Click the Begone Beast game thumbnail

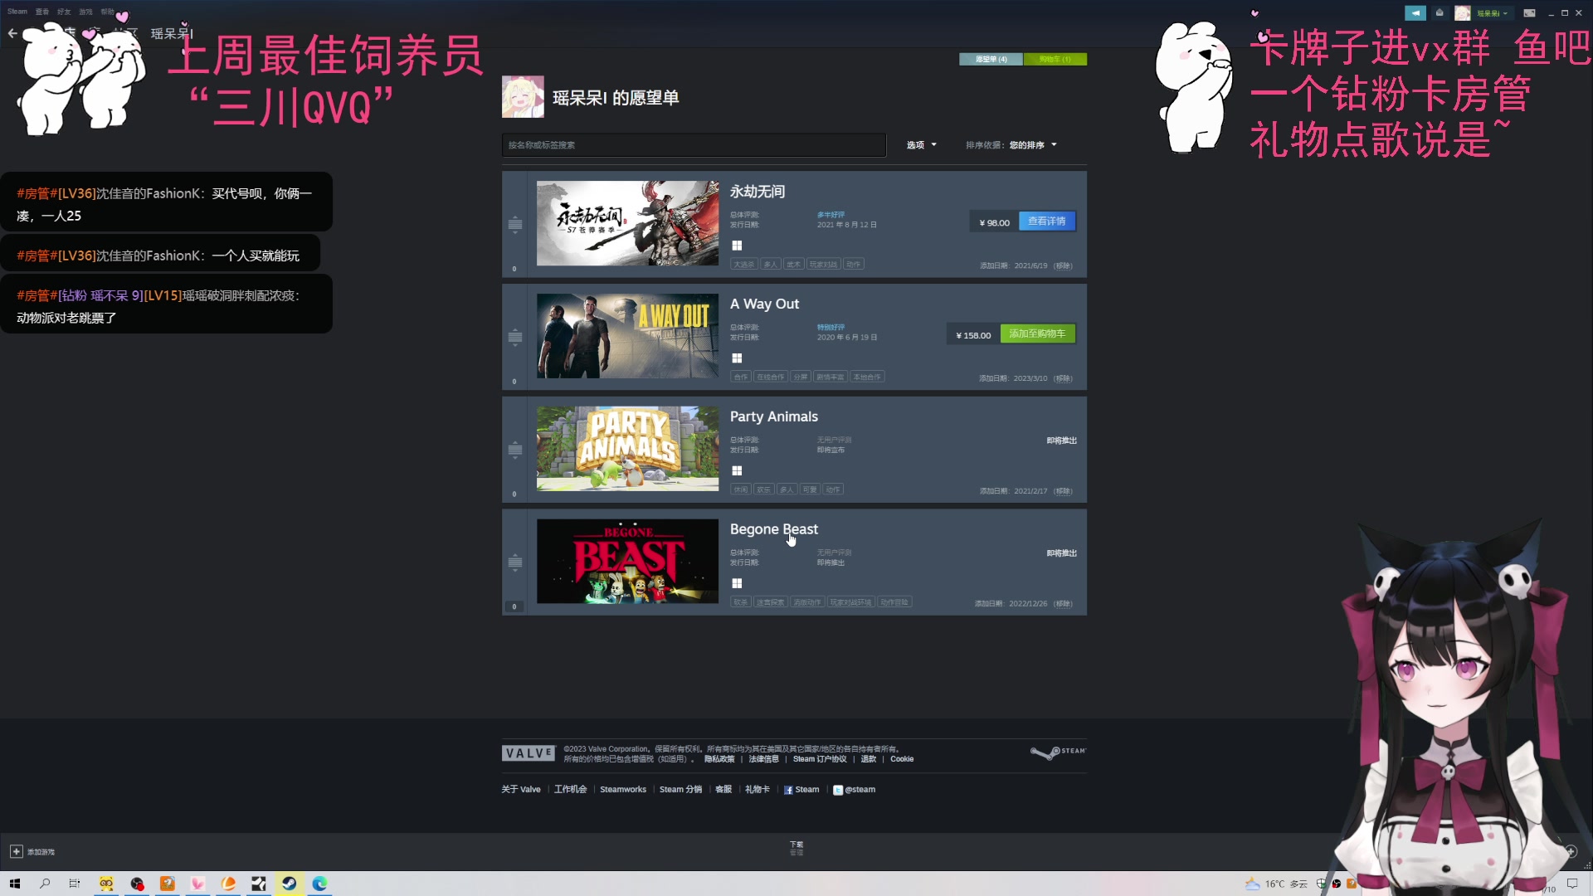[x=627, y=560]
